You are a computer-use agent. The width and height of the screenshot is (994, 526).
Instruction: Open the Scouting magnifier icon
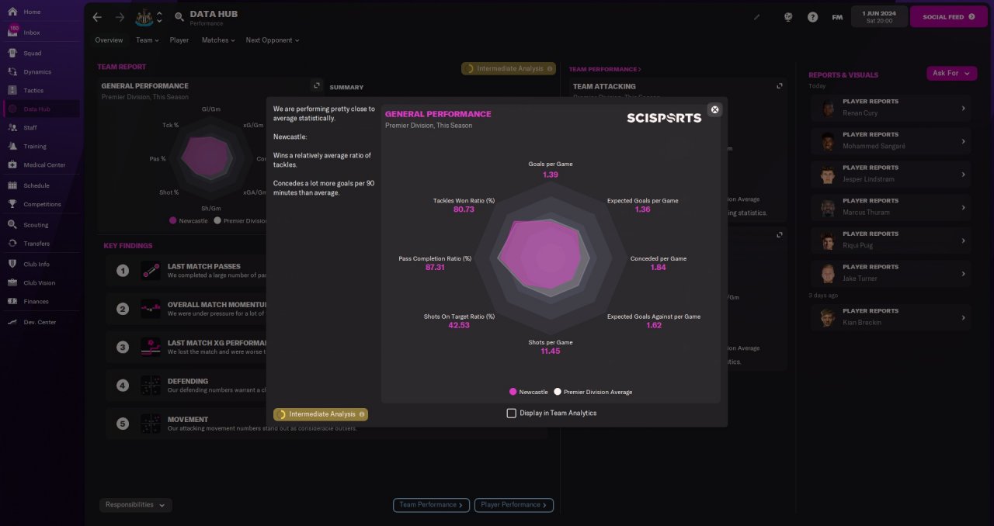[12, 225]
